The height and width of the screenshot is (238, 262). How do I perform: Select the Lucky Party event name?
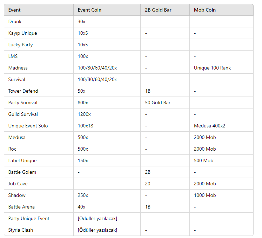[21, 45]
